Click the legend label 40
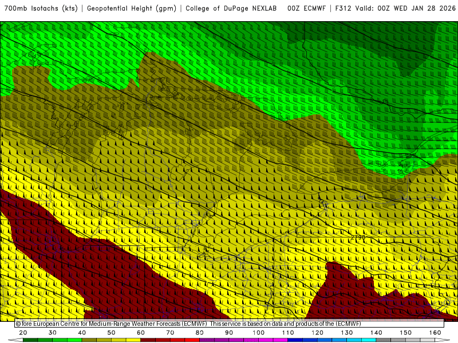This screenshot has height=343, width=458. tap(82, 333)
